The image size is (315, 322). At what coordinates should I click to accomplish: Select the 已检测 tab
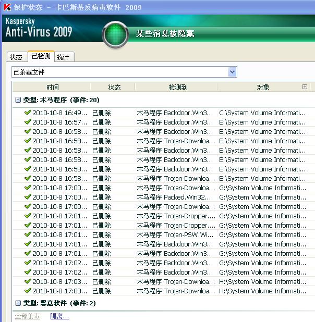(x=41, y=56)
